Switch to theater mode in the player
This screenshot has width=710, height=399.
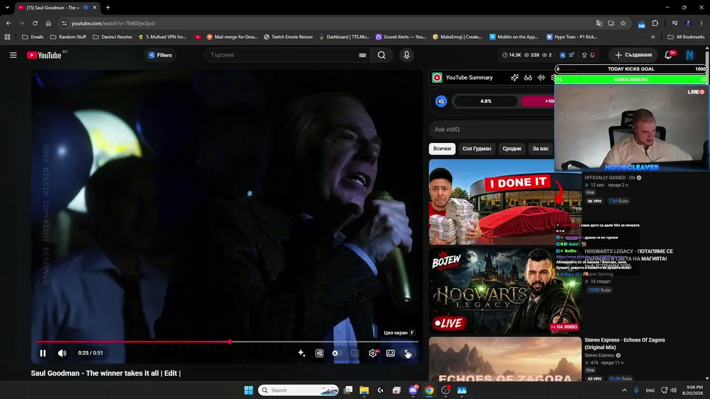pos(390,353)
